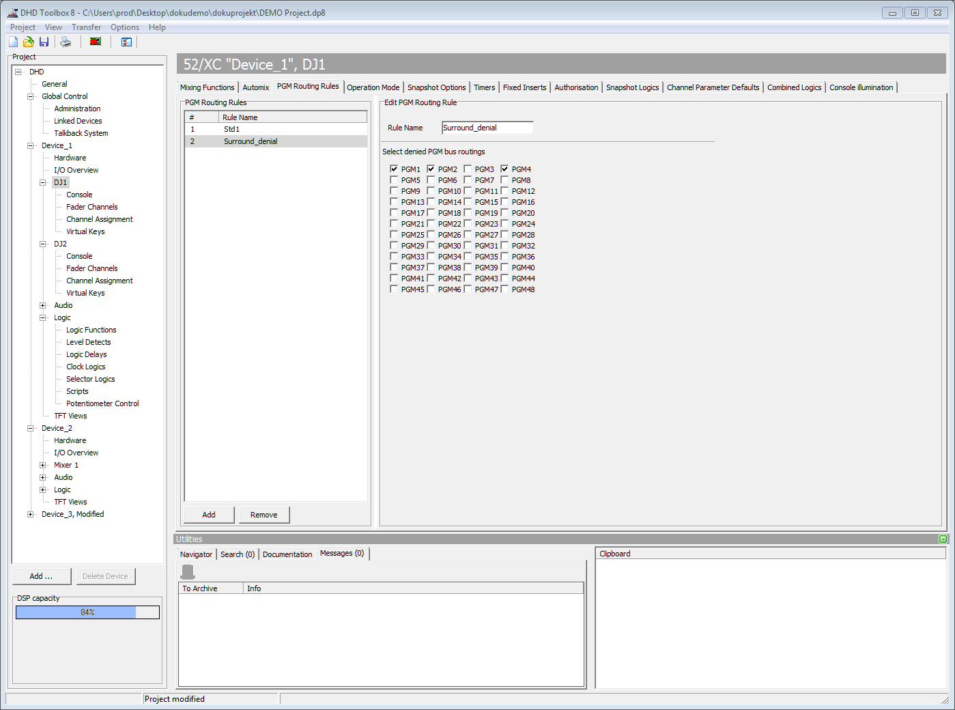This screenshot has width=955, height=710.
Task: Click the green maximize icon on the Utilities bar
Action: [943, 539]
